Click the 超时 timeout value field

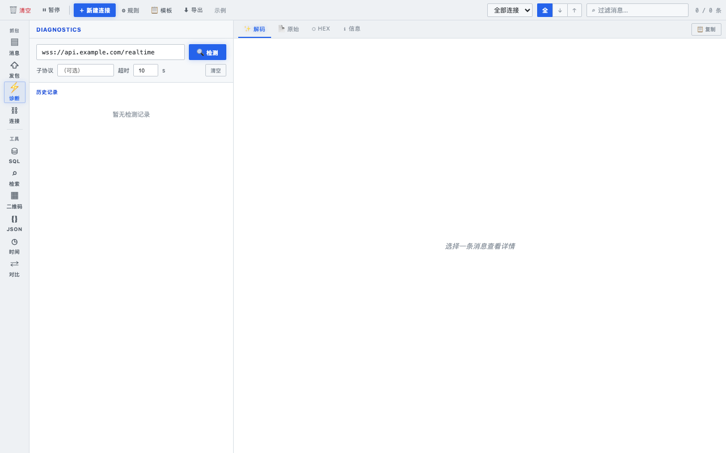(146, 70)
